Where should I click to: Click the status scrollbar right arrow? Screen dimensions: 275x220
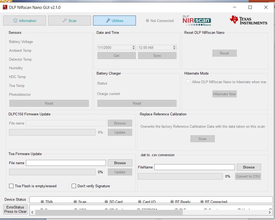tap(270, 212)
